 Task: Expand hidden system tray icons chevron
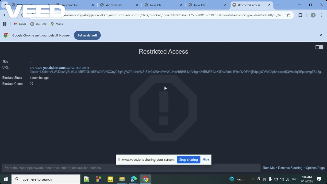tap(253, 179)
